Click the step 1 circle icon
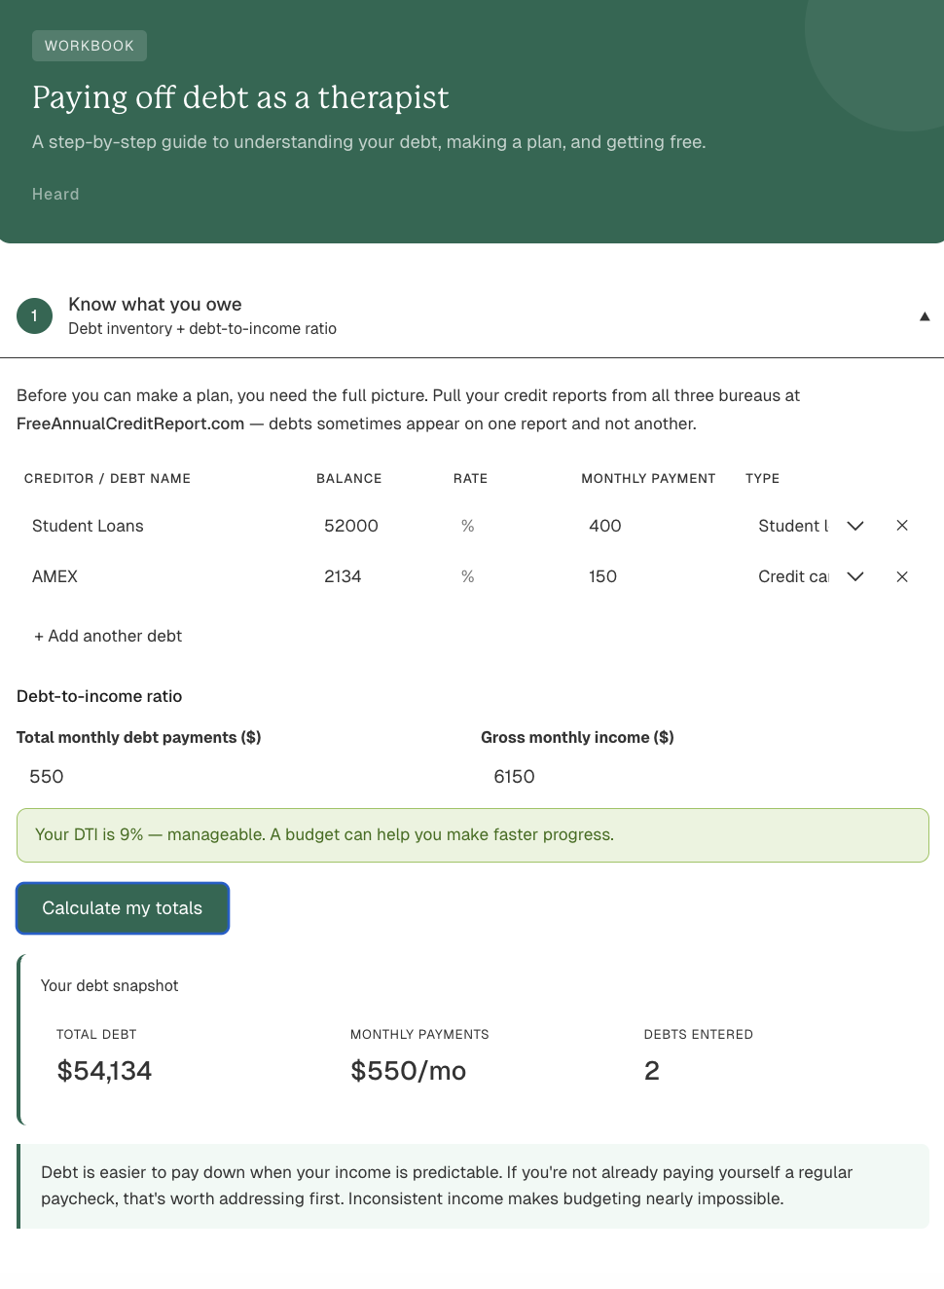The width and height of the screenshot is (944, 1289). point(34,315)
